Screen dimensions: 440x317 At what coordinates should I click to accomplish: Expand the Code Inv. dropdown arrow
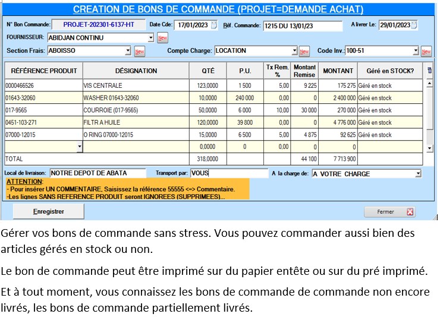click(416, 50)
